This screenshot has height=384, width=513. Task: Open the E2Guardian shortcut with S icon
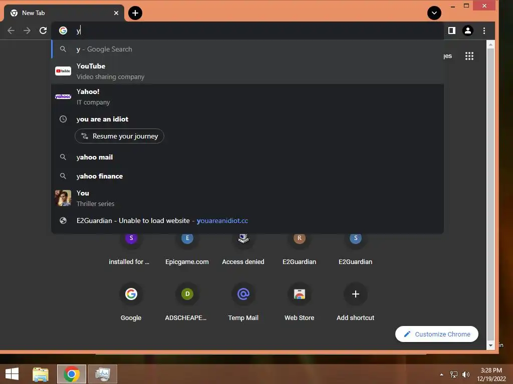point(355,250)
